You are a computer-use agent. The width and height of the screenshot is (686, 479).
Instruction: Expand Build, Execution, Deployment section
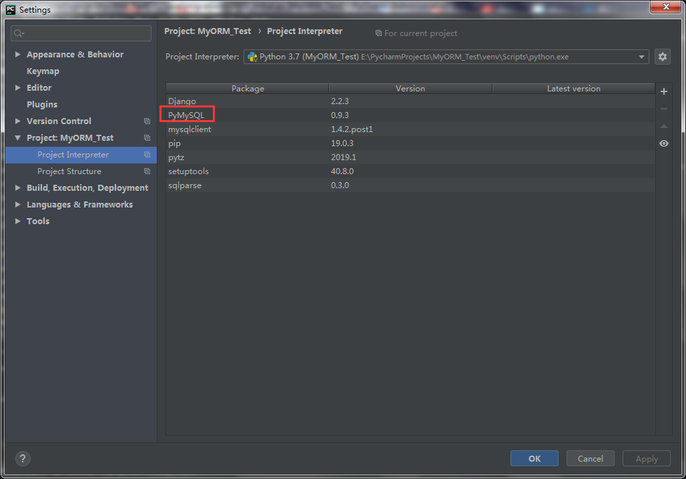[x=17, y=187]
